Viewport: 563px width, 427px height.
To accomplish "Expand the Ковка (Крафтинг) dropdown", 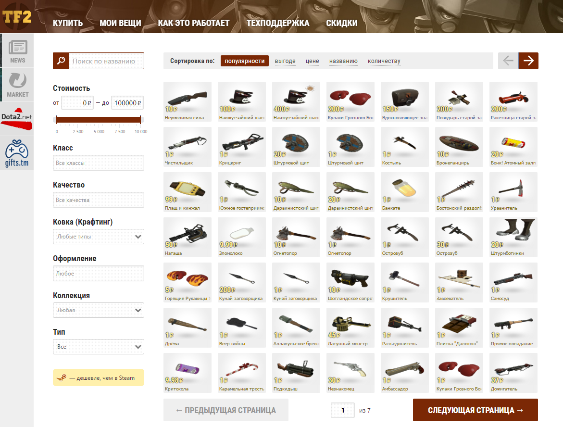I will click(x=99, y=237).
